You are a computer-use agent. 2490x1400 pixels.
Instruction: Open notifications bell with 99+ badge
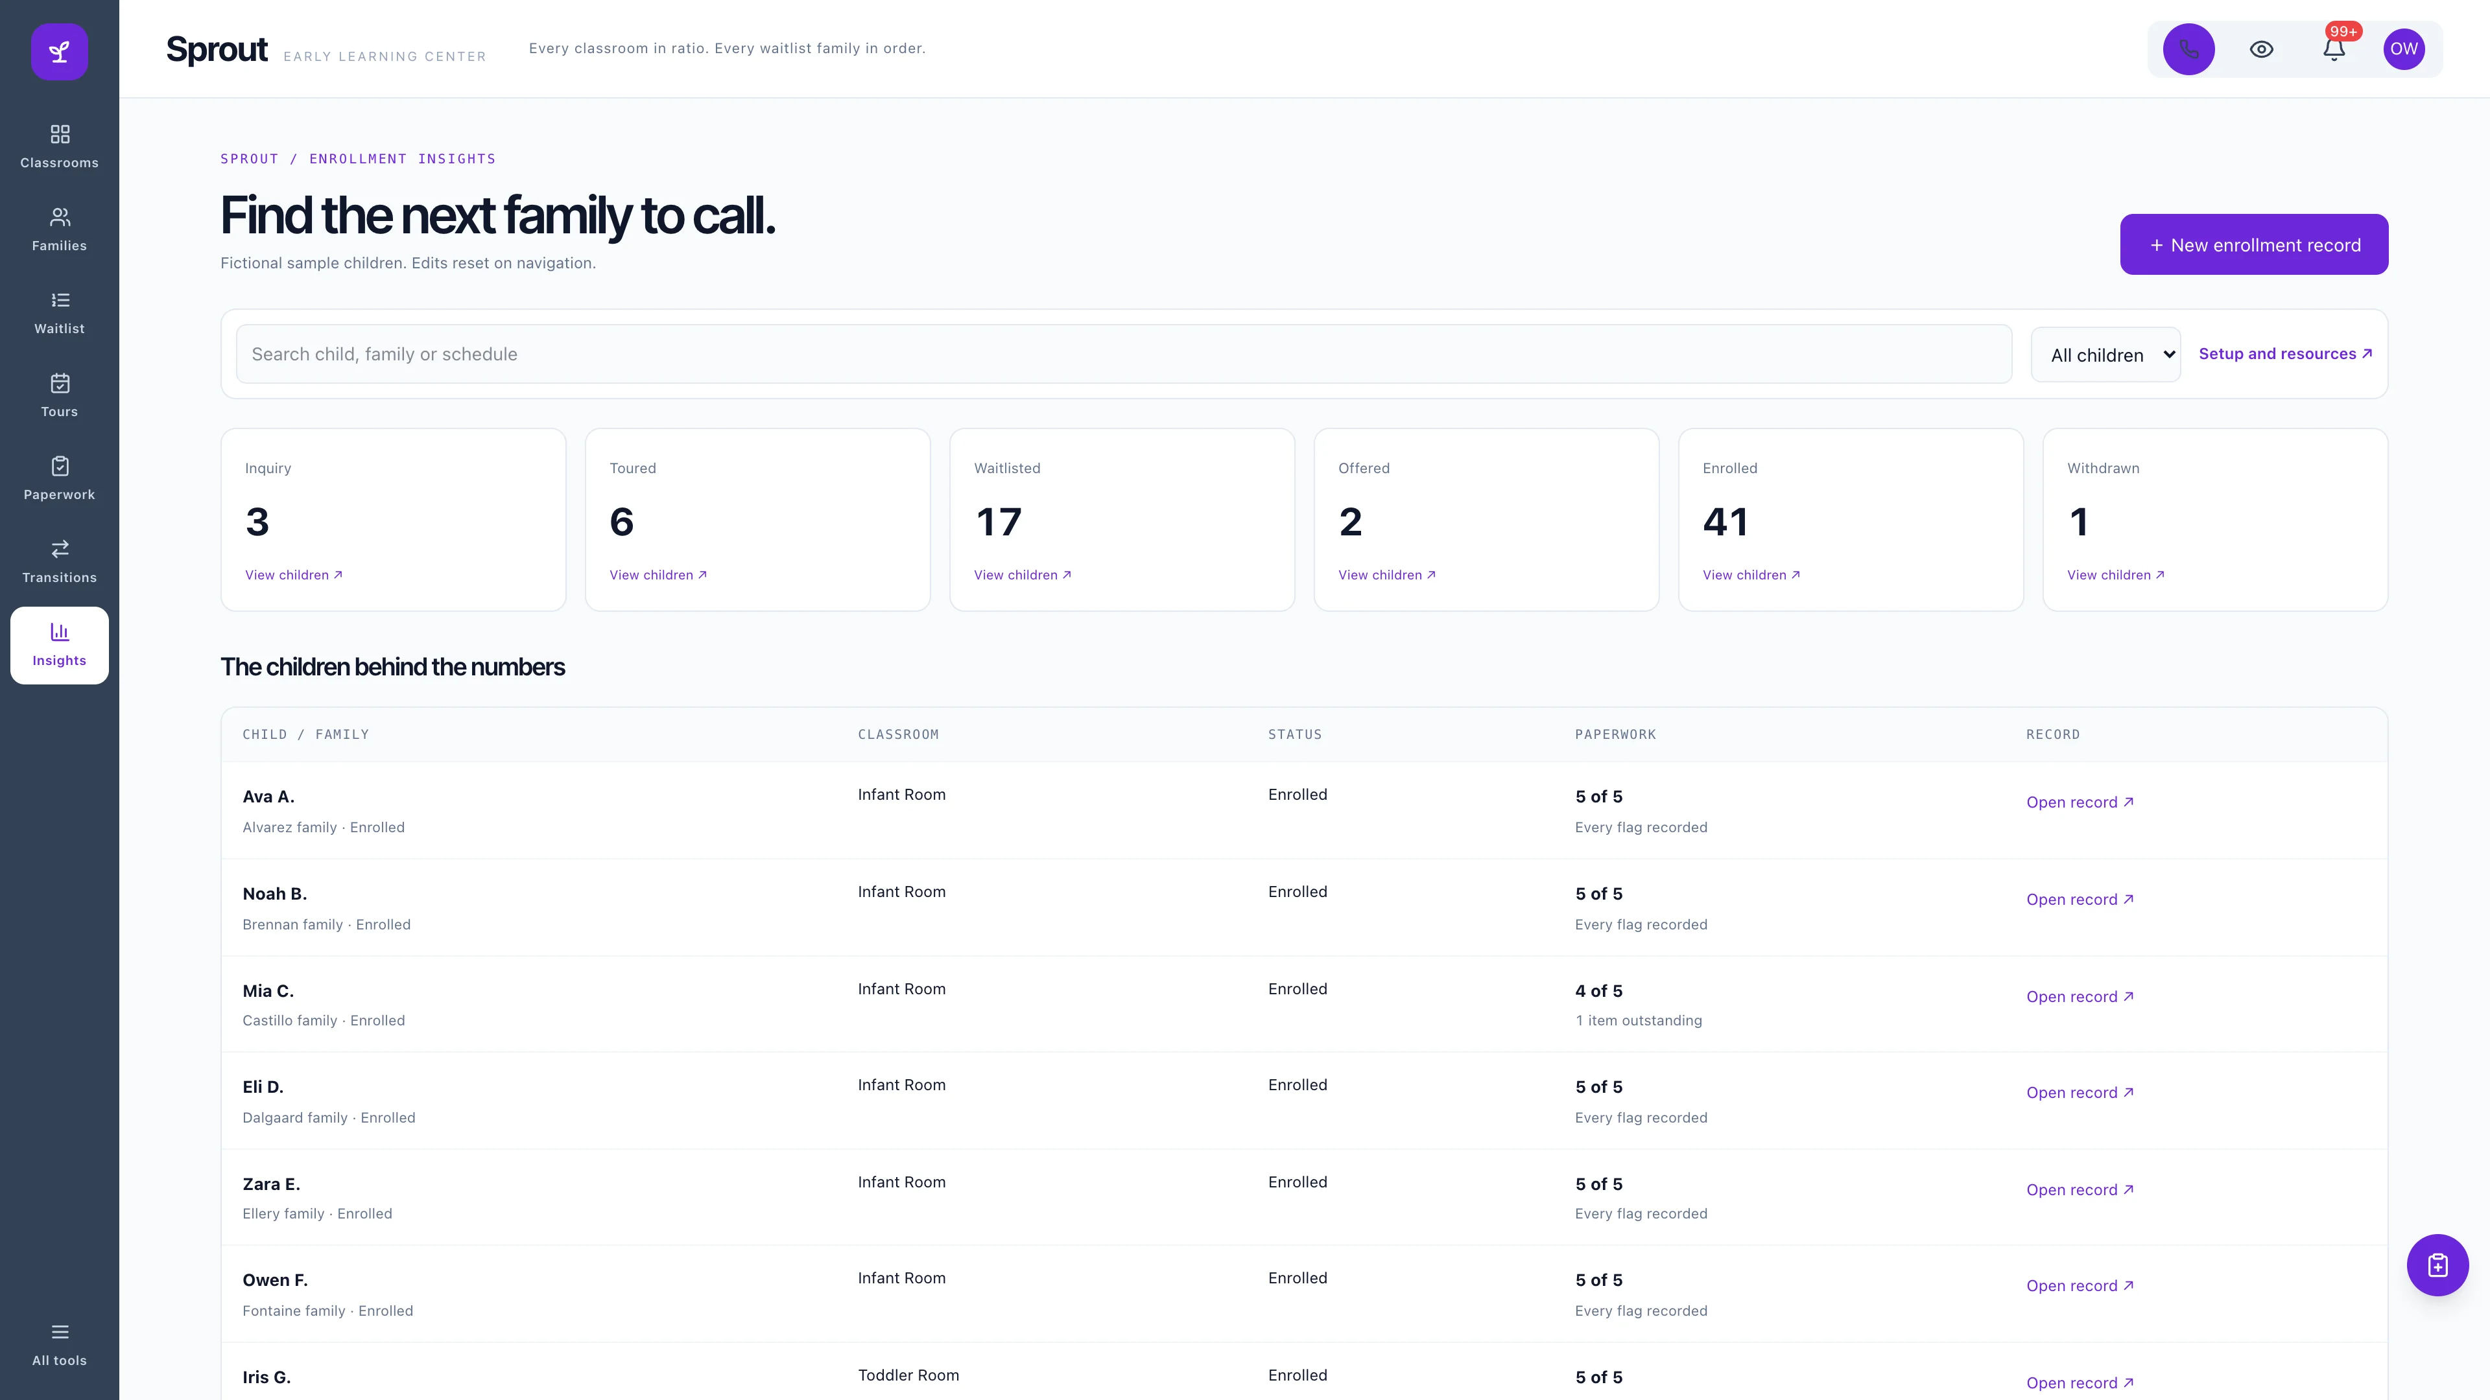2334,49
